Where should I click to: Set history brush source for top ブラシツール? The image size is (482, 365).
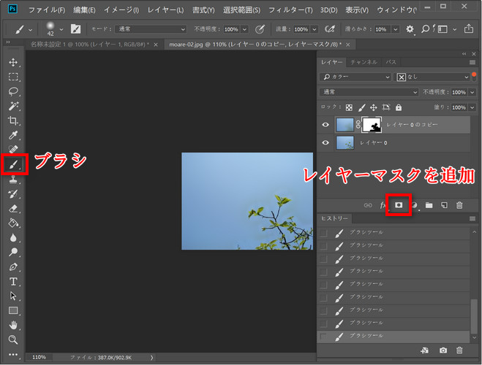[323, 233]
